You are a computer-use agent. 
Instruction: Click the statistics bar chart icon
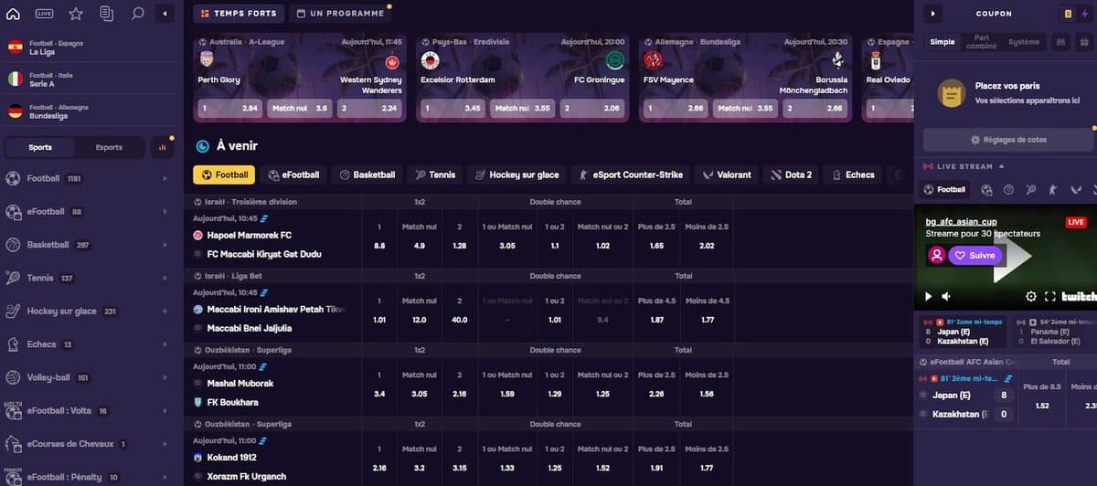pos(163,147)
